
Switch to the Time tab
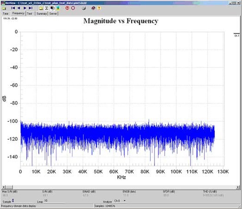click(x=5, y=13)
